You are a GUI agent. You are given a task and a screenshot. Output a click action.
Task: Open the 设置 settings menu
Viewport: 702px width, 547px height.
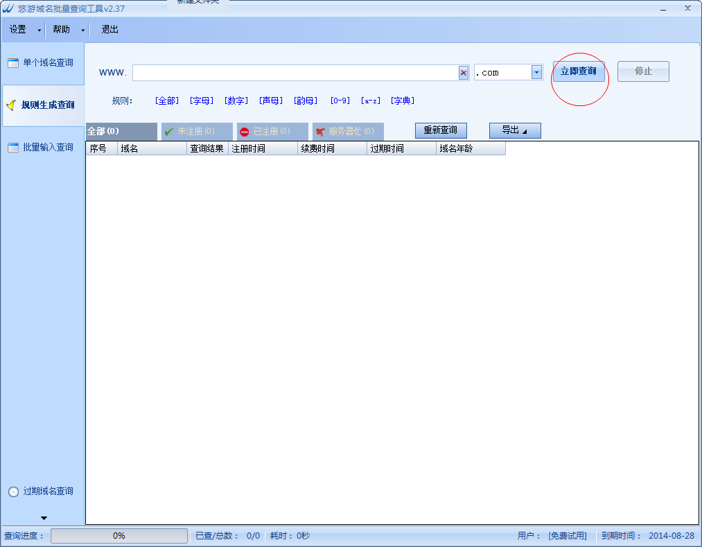point(18,30)
